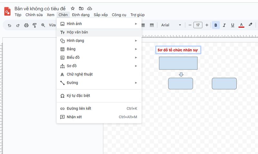Insert Chữ nghệ thuật word art
258x154 pixels.
pyautogui.click(x=99, y=74)
